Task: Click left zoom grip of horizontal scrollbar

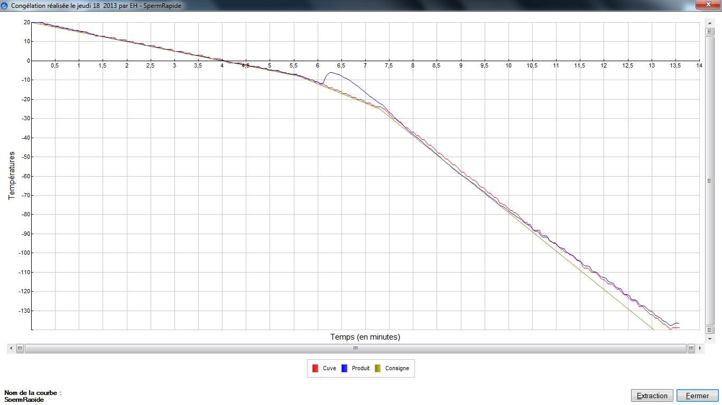Action: 20,348
